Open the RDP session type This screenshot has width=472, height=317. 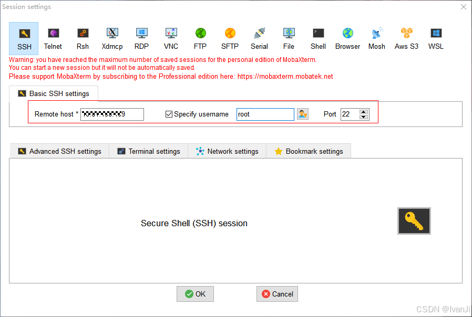[x=141, y=38]
